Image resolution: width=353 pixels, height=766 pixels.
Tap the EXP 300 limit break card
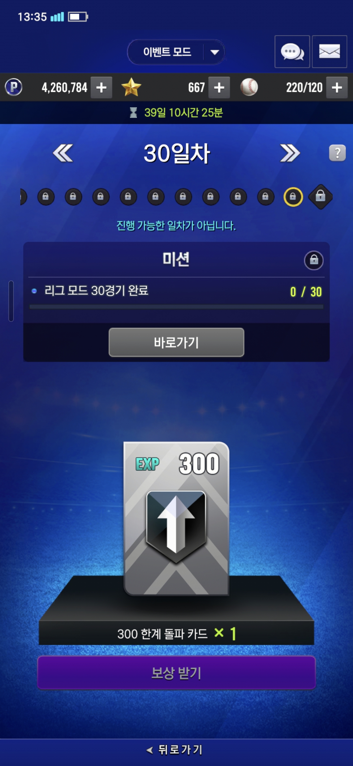[x=176, y=519]
